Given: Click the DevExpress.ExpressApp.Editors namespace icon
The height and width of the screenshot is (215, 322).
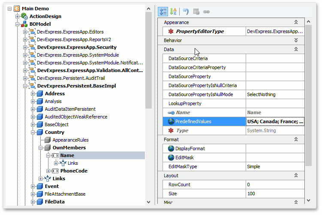Looking at the screenshot, I should point(32,32).
